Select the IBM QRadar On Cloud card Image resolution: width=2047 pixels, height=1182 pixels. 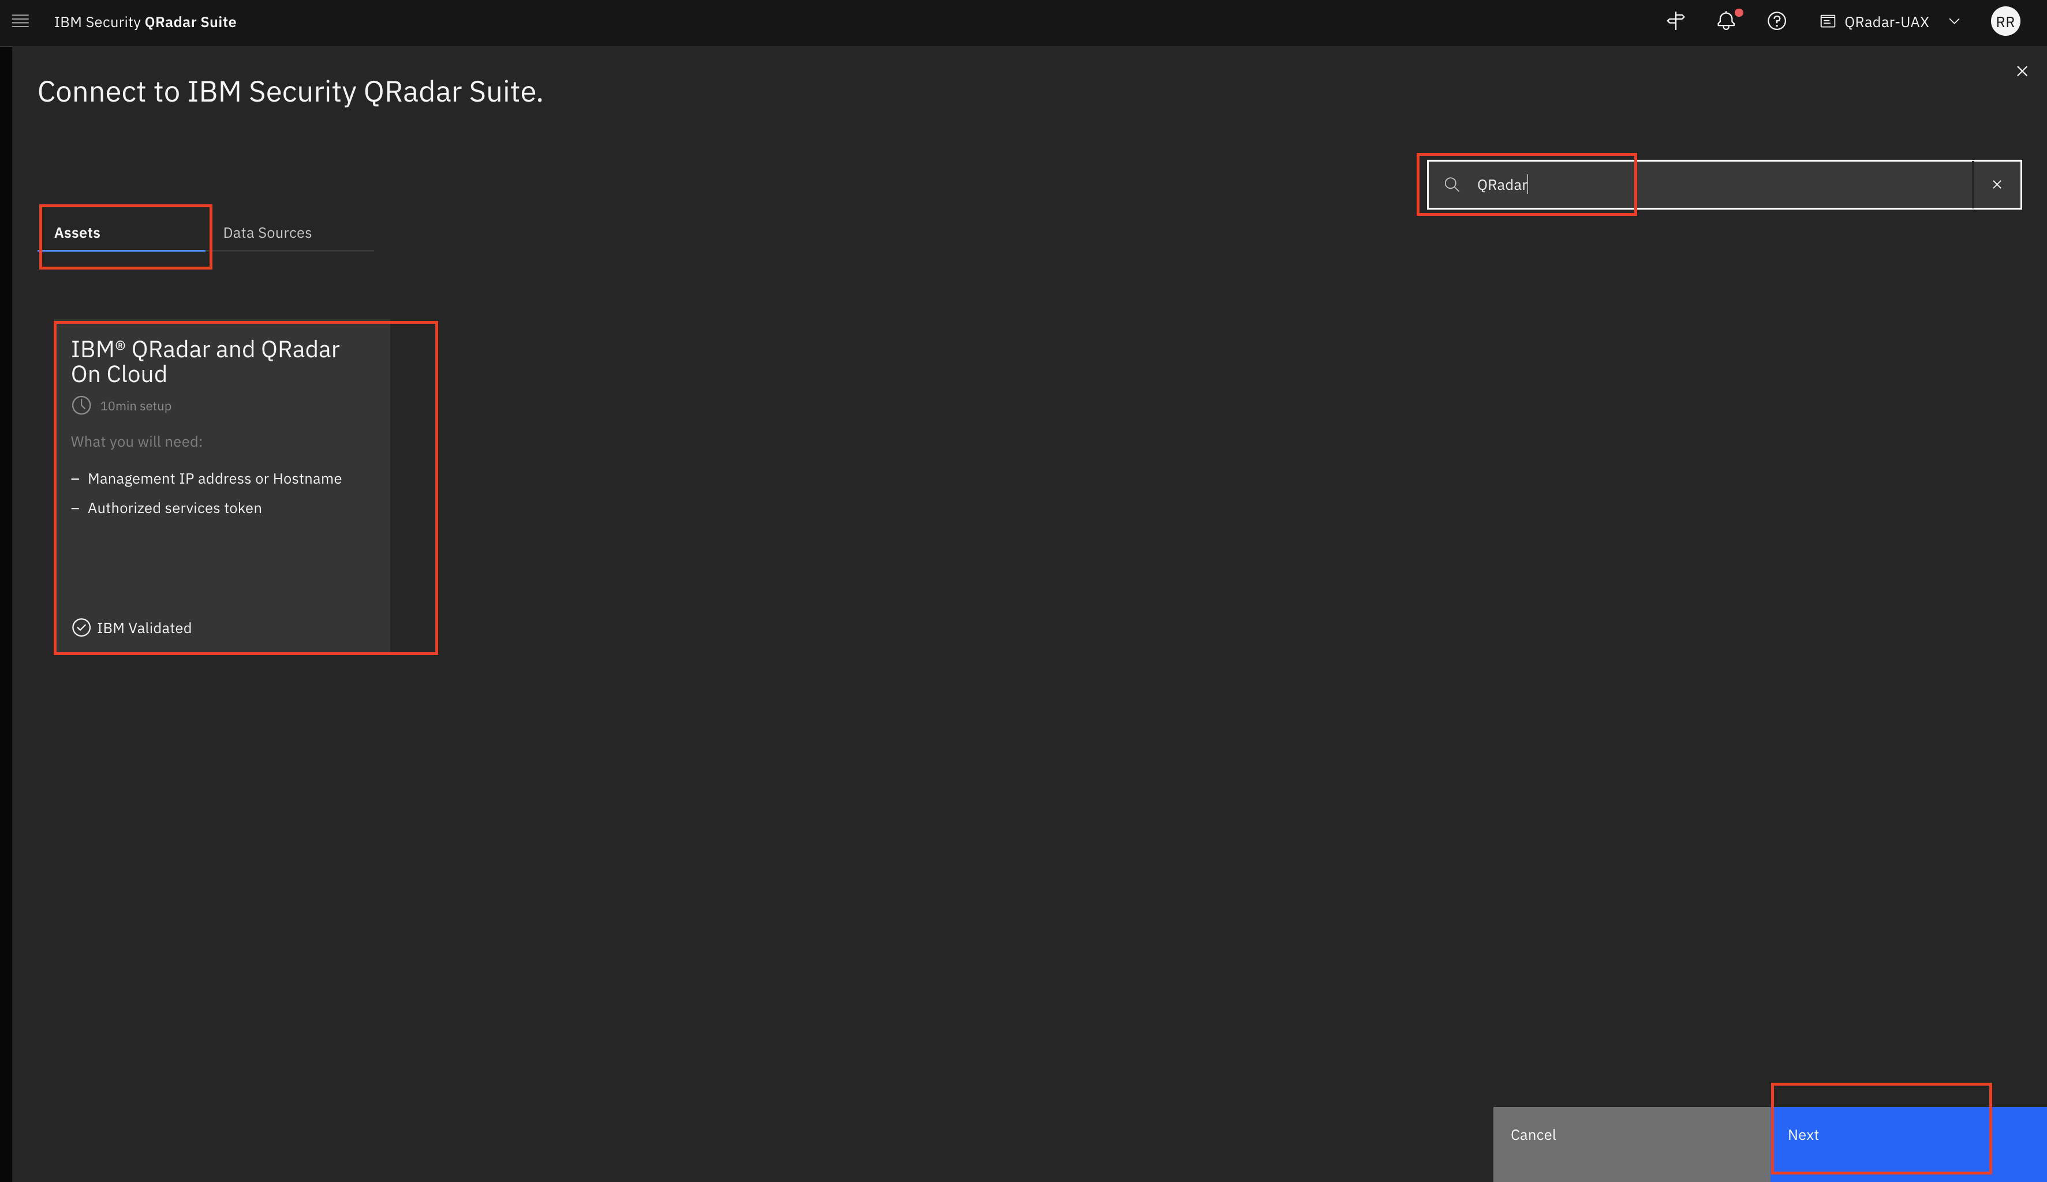pos(222,487)
